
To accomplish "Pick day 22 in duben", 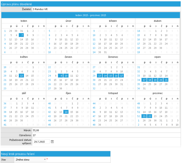I will (x=155, y=44).
